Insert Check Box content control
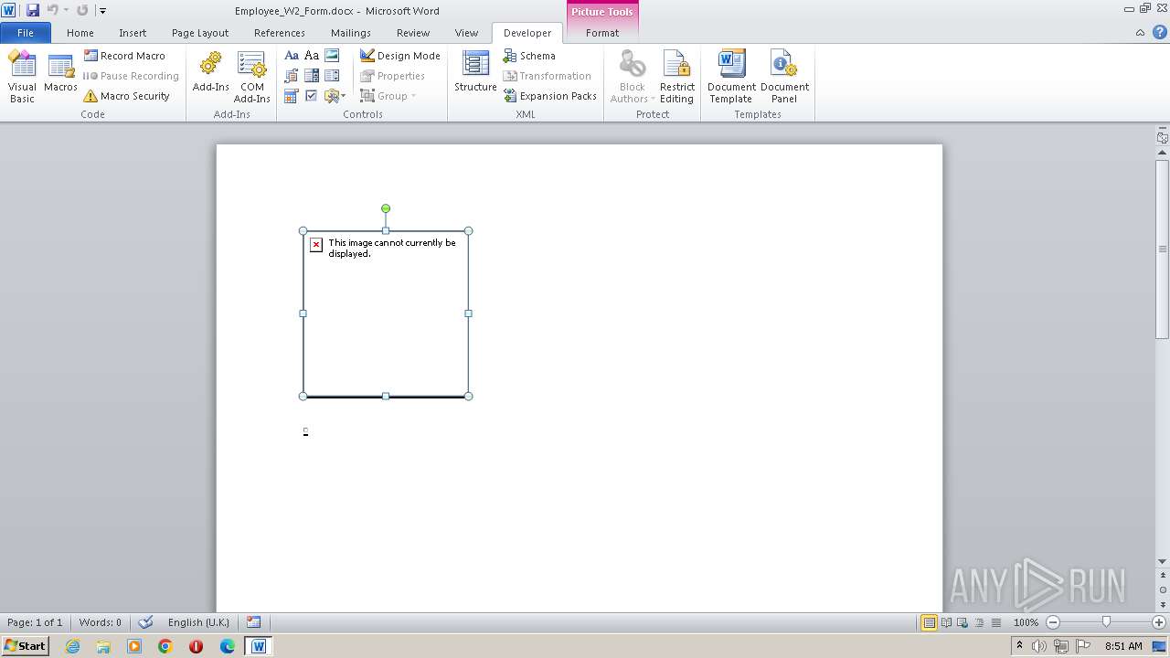The image size is (1170, 658). coord(312,96)
